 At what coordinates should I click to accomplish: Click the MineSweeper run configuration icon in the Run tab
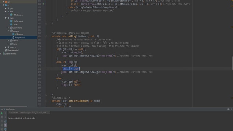[x=4, y=109]
